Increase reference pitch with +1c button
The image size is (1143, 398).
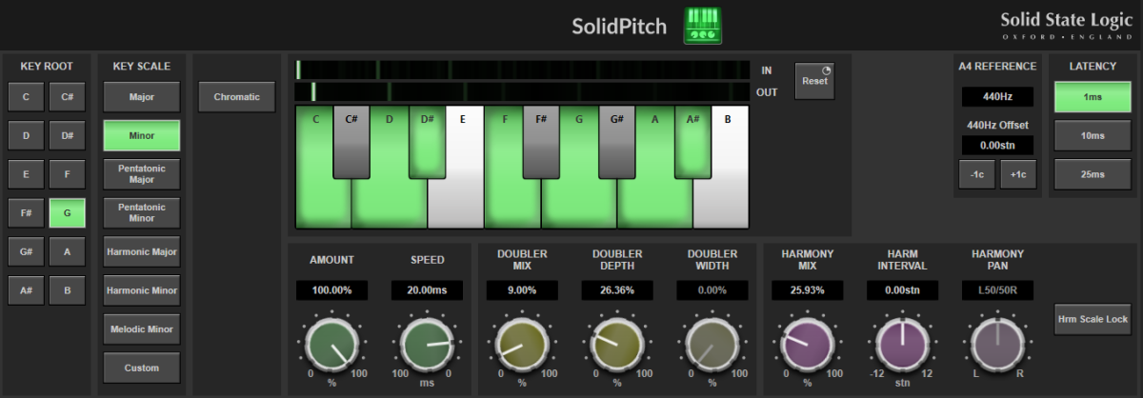click(x=1018, y=174)
